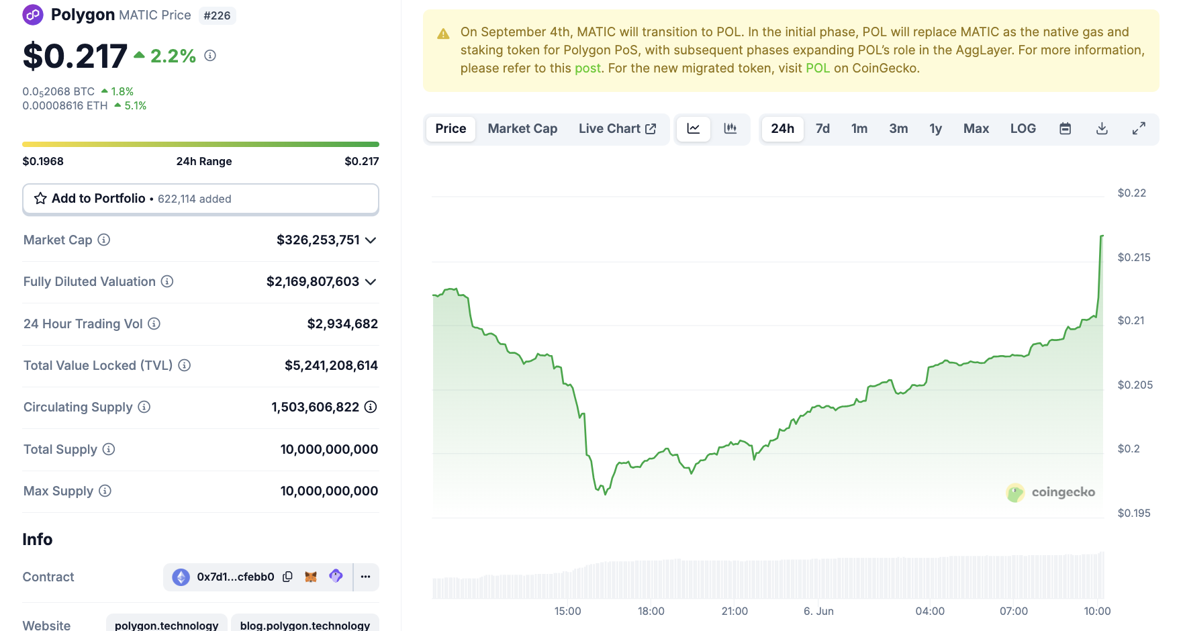Select the 7d time range
The image size is (1181, 631).
(x=822, y=129)
